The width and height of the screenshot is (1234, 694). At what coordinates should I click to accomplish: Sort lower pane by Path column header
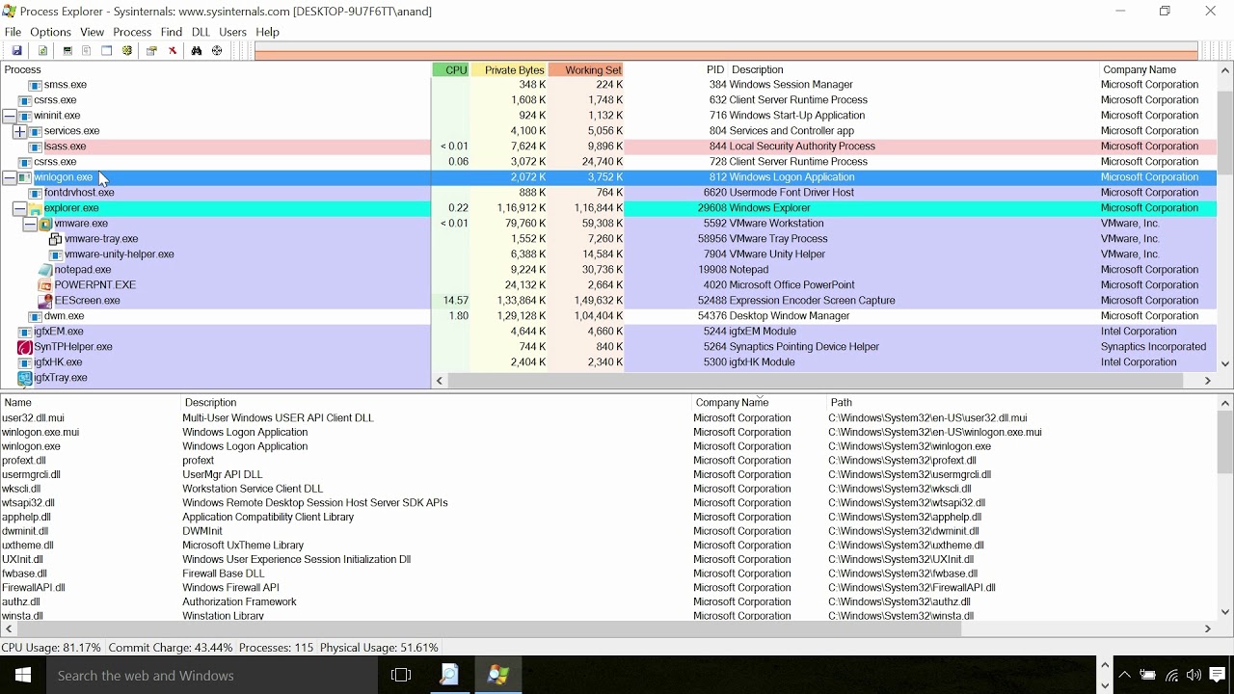pos(842,403)
